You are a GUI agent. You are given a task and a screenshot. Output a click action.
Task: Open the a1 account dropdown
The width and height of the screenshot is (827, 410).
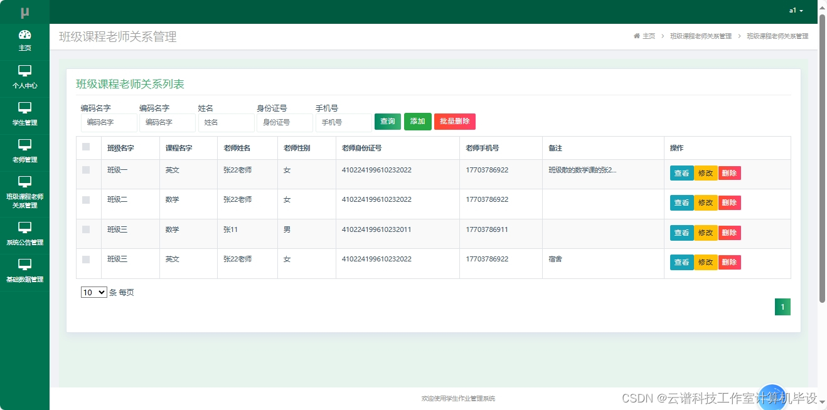click(796, 11)
